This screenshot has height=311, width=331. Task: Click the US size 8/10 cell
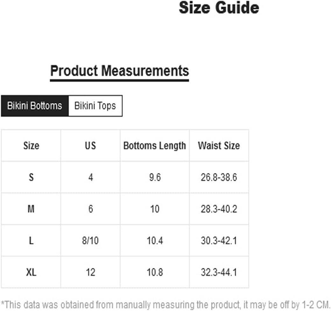coord(90,240)
